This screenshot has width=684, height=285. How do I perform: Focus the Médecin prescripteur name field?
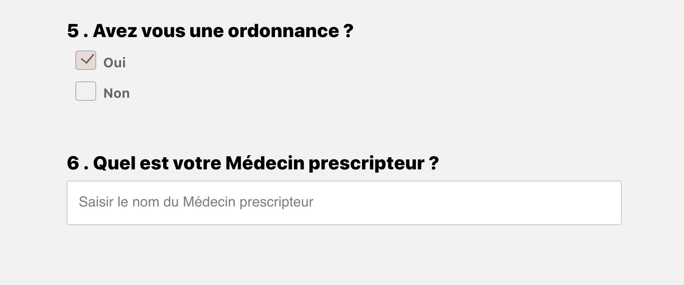(x=344, y=203)
